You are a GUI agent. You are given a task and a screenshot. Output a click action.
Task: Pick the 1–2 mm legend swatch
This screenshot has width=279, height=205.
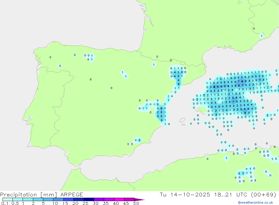tap(28, 199)
